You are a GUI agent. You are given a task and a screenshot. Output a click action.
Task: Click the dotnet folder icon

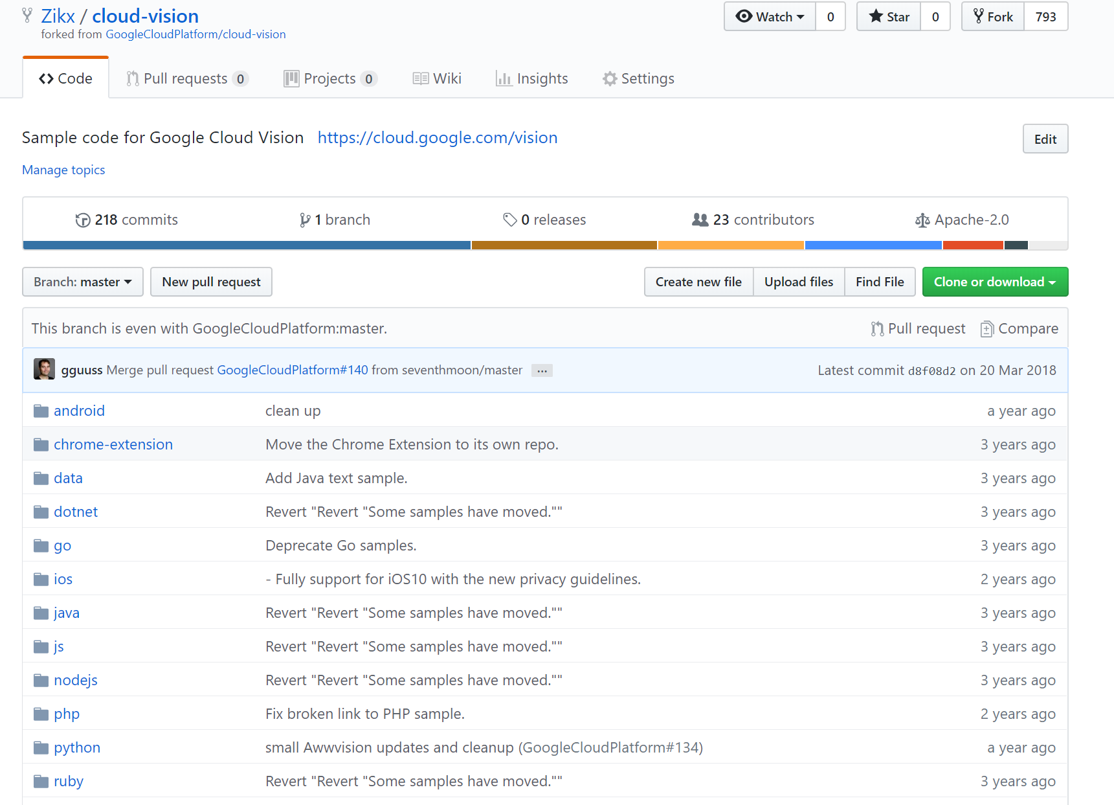[41, 512]
